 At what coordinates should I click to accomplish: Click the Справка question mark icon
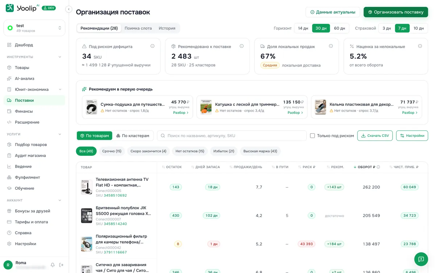(9, 233)
